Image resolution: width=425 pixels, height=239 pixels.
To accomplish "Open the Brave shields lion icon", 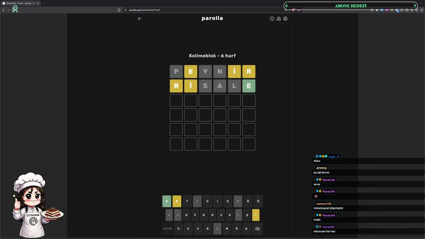I will [293, 10].
